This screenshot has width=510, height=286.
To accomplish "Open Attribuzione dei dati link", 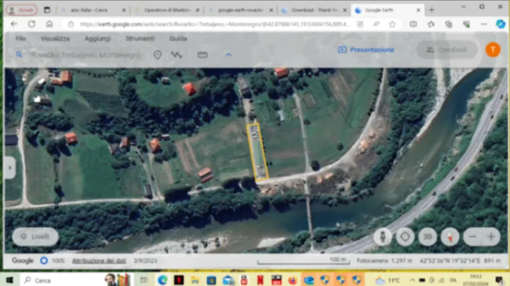I will 99,261.
